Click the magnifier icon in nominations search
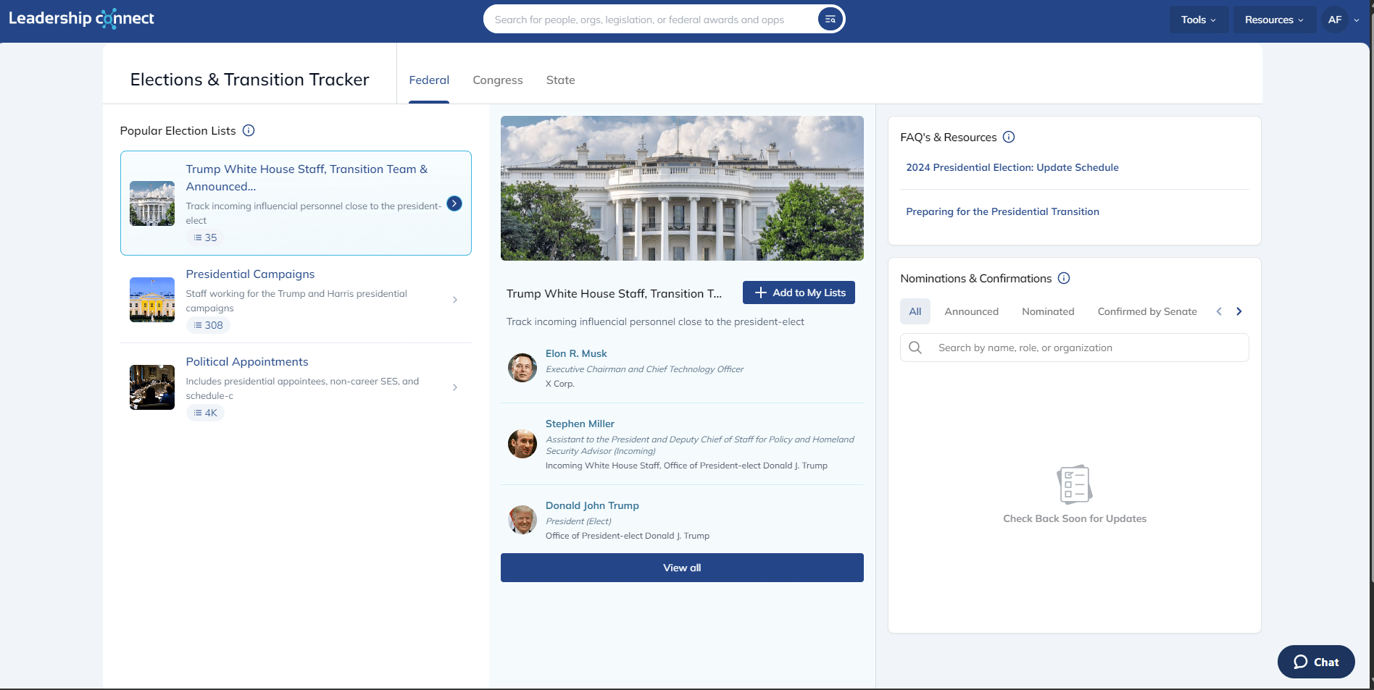Viewport: 1374px width, 690px height. tap(915, 348)
